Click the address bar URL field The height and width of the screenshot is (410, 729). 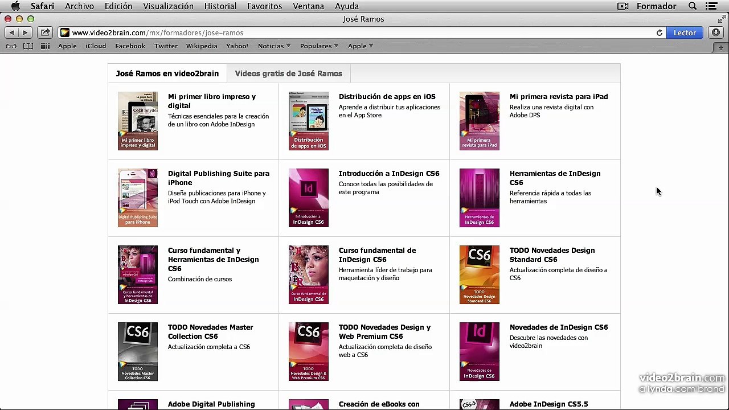362,33
